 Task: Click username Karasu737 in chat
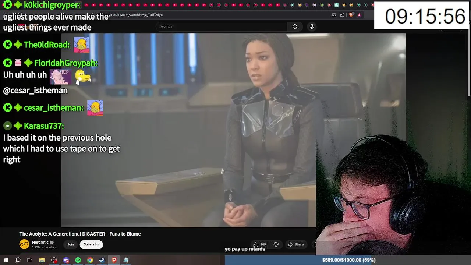point(44,126)
